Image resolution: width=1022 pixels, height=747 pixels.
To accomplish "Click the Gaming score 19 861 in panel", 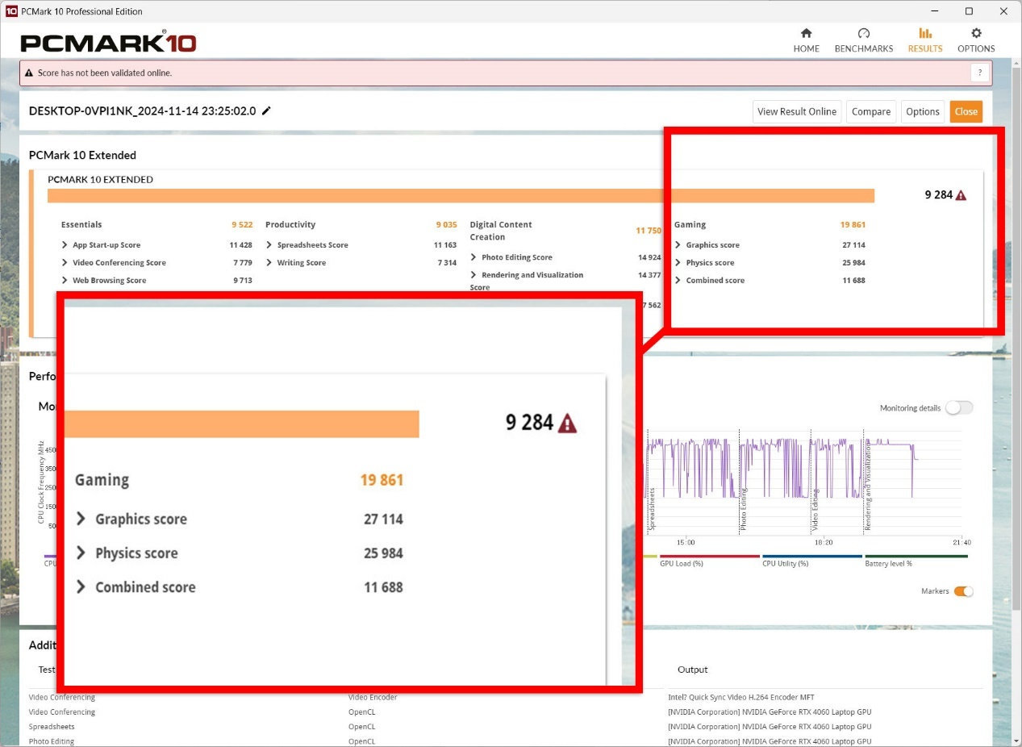I will (853, 224).
